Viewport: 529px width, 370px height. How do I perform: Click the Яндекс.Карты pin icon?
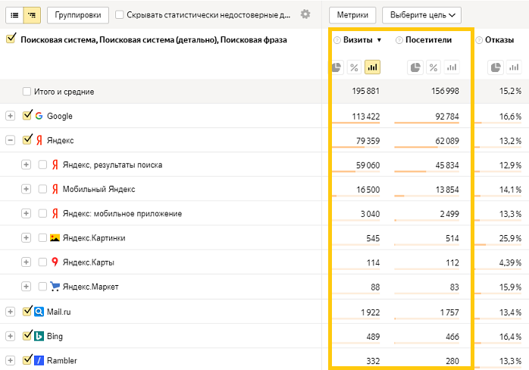click(55, 262)
